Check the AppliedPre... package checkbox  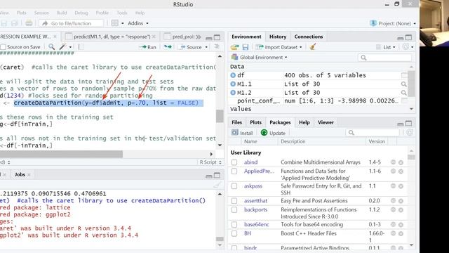pyautogui.click(x=234, y=171)
